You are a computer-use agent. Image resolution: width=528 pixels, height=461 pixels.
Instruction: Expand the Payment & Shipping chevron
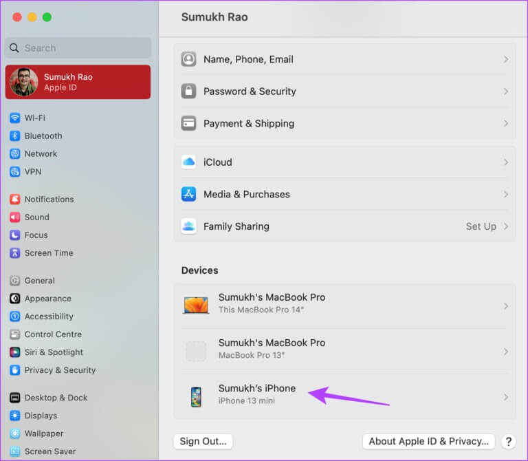tap(506, 123)
